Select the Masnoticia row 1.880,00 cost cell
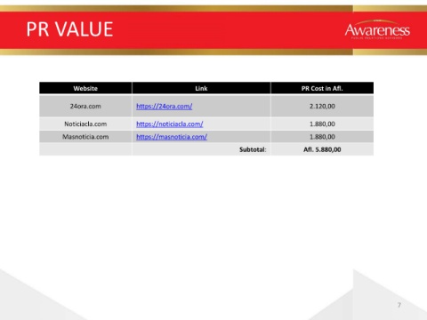Screen dimensions: 427x320 coord(322,137)
